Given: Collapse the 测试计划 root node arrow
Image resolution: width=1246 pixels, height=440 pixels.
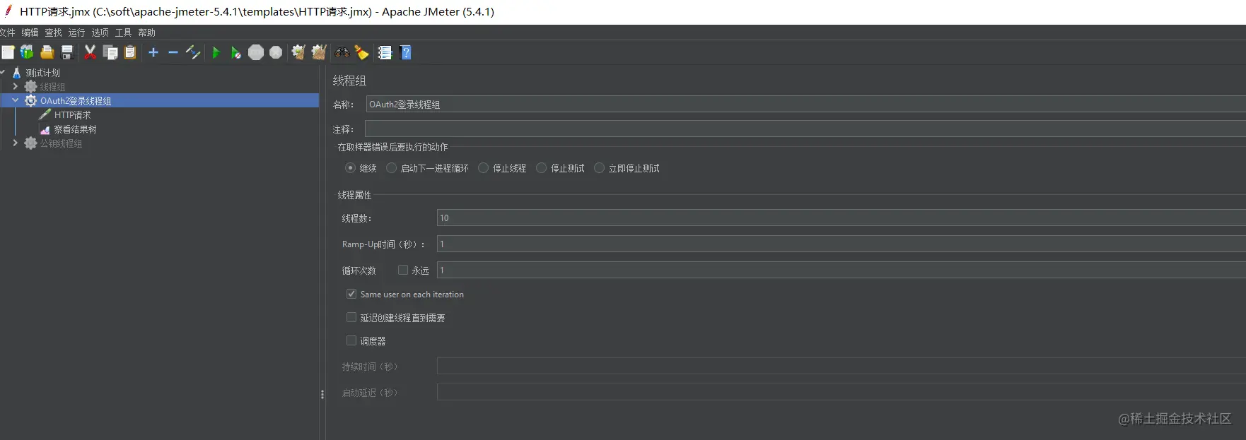Looking at the screenshot, I should coord(3,72).
